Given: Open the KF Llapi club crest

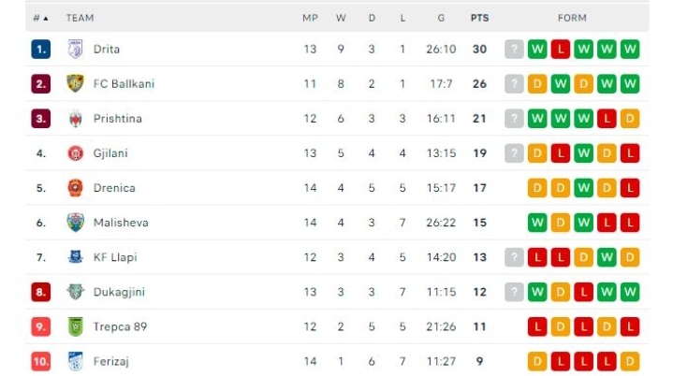Looking at the screenshot, I should tap(76, 257).
